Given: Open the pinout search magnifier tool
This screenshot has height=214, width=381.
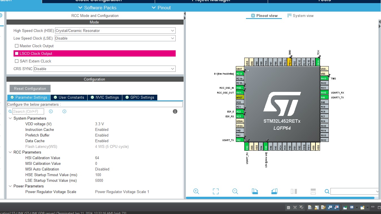Looking at the screenshot, I should [327, 191].
